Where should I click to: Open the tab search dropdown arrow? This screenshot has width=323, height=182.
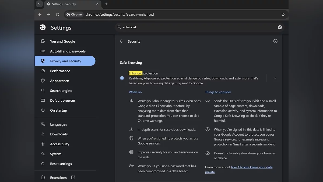[39, 4]
